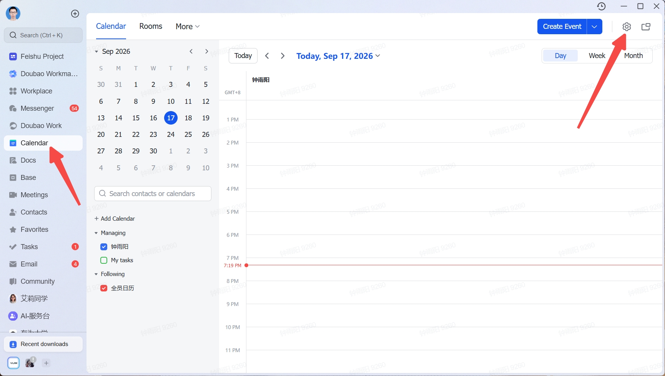Click the plus icon beside the avatar
Viewport: 665px width, 376px height.
click(75, 14)
